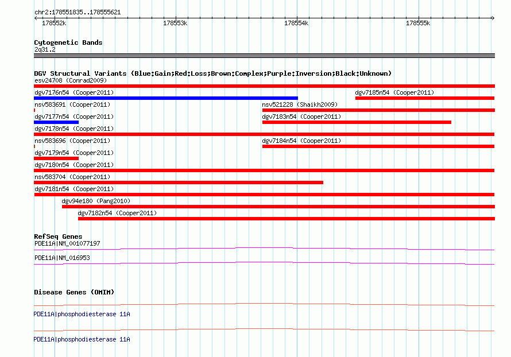Screen dimensions: 511x357
Task: Click the Disease Genes (OMIM) track title
Action: [74, 292]
